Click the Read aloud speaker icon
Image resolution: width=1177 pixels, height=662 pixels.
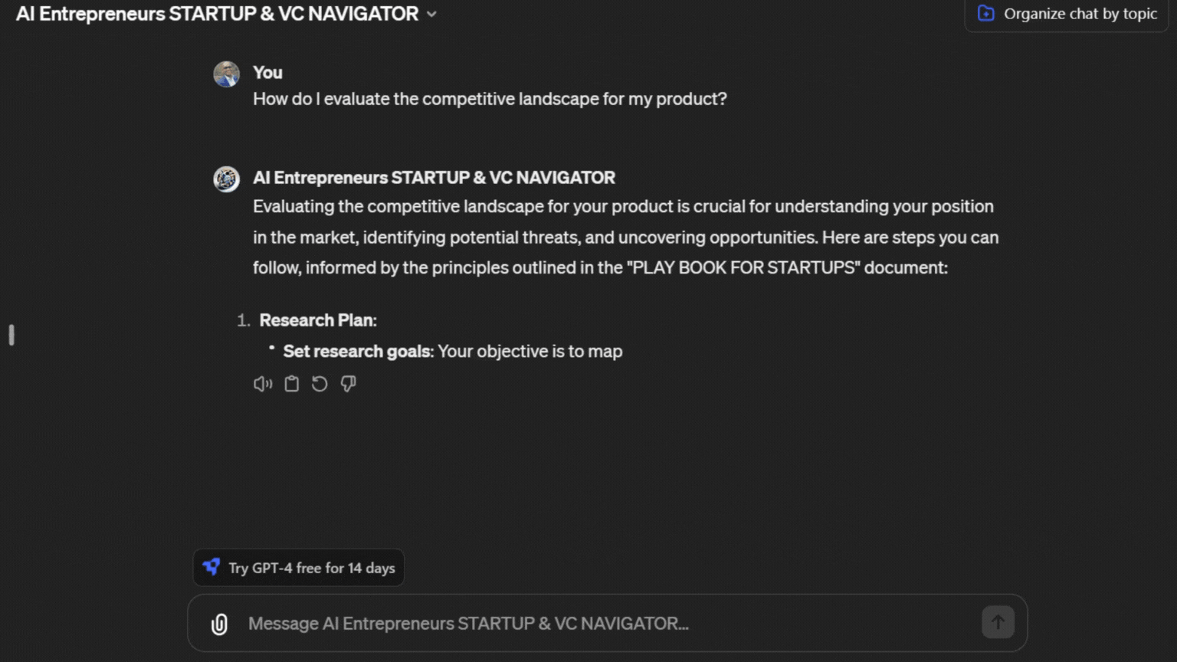tap(262, 384)
